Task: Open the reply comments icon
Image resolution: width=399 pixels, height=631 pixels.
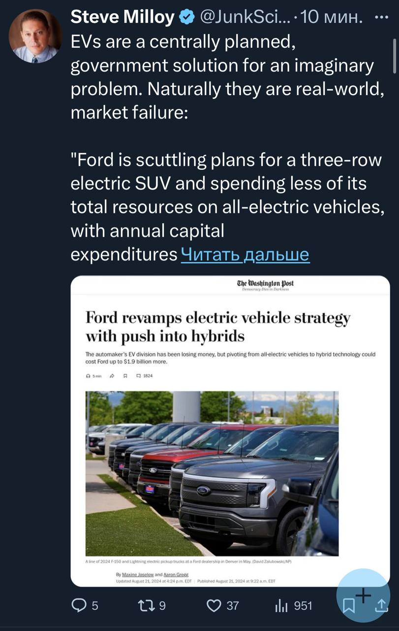Action: coord(79,605)
